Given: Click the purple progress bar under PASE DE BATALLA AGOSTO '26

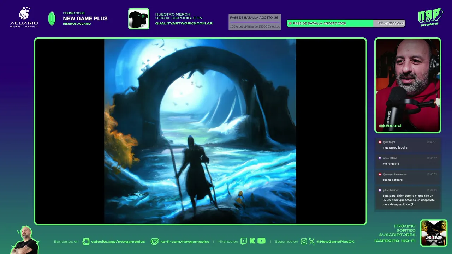Looking at the screenshot, I should coord(255,22).
